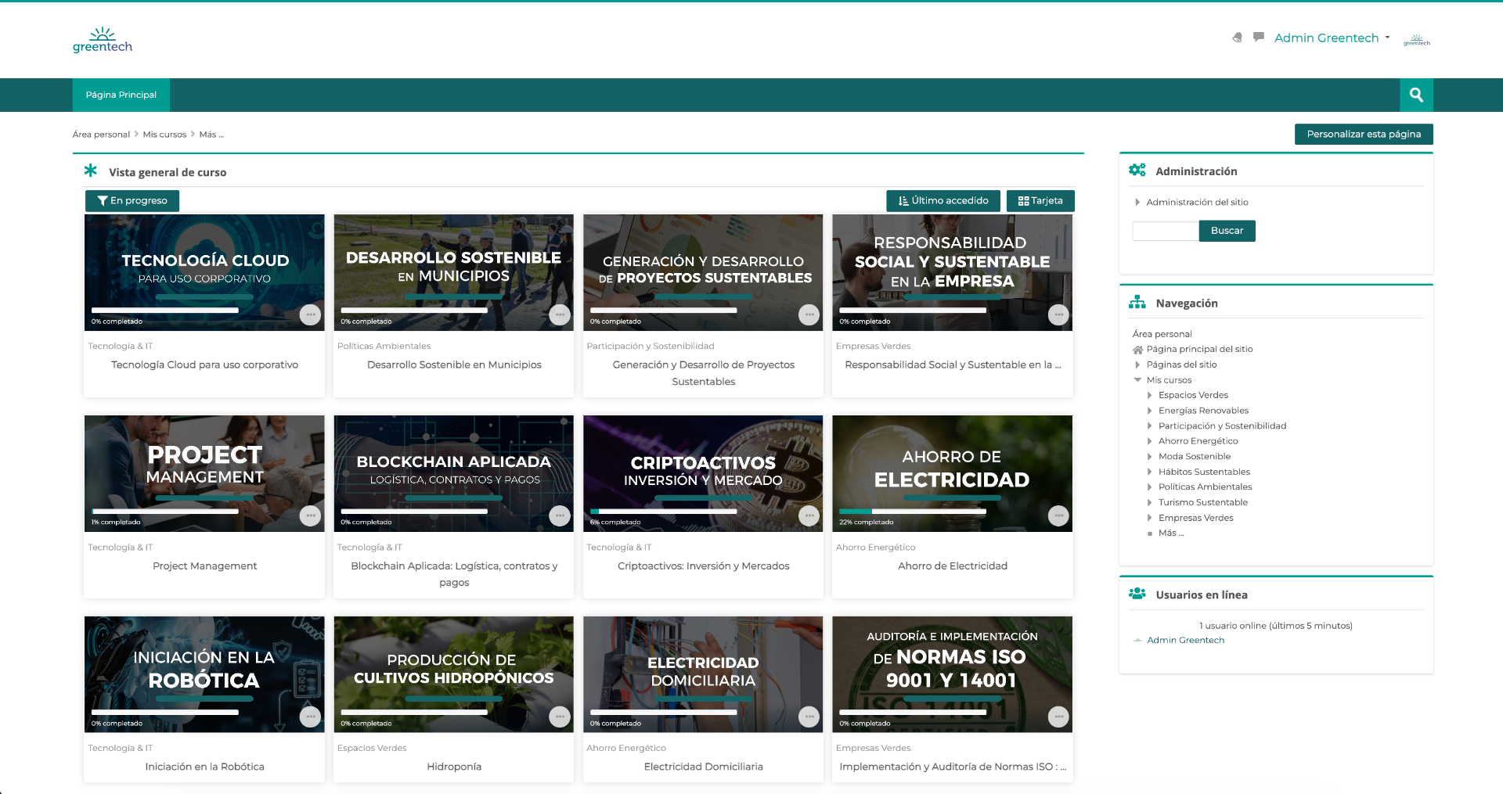The width and height of the screenshot is (1503, 794).
Task: Open the Tarjeta view dropdown
Action: (1040, 201)
